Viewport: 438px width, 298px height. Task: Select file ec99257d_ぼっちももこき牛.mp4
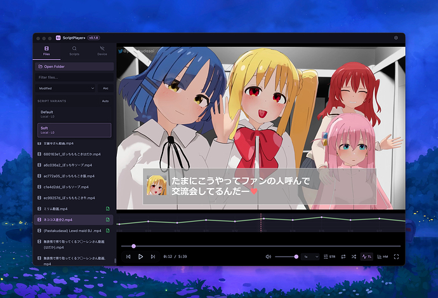[x=74, y=198]
